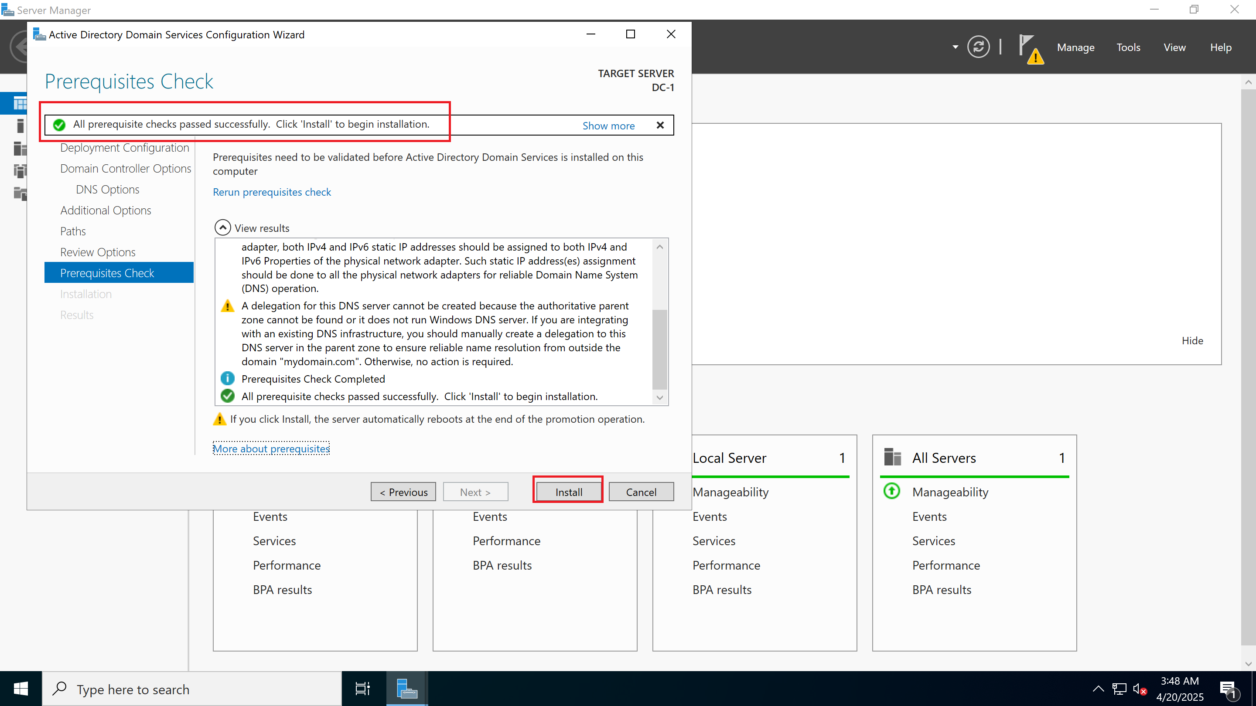Click Events in All Servers tile

[x=929, y=516]
